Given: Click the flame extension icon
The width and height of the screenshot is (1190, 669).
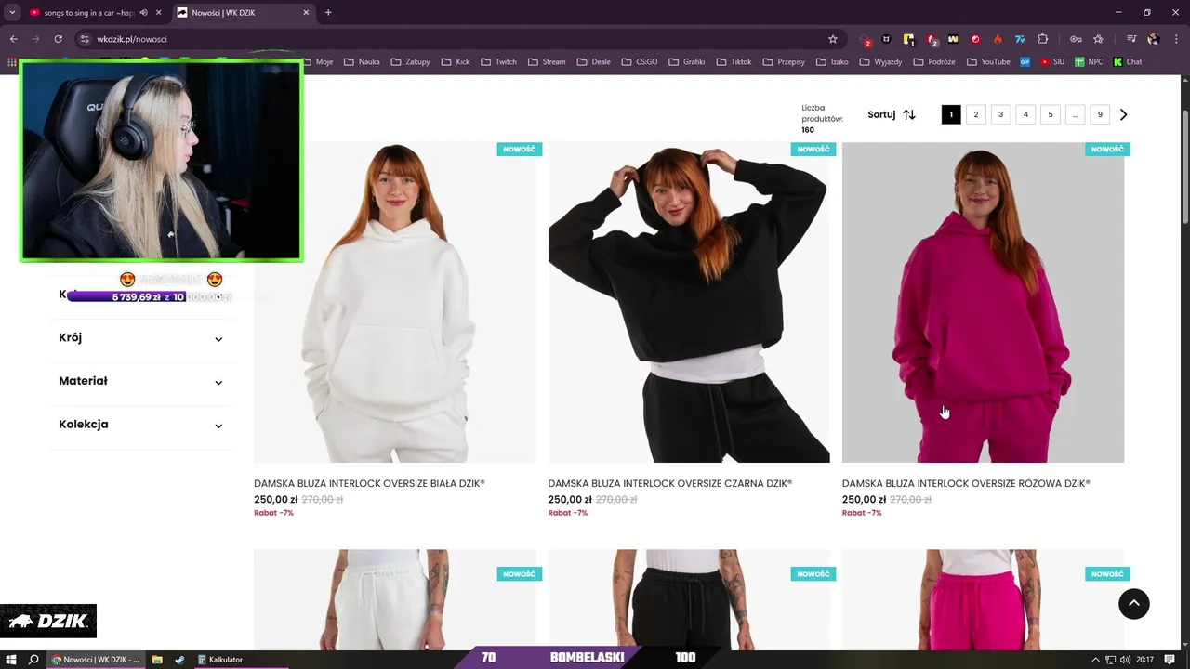Looking at the screenshot, I should pyautogui.click(x=998, y=39).
